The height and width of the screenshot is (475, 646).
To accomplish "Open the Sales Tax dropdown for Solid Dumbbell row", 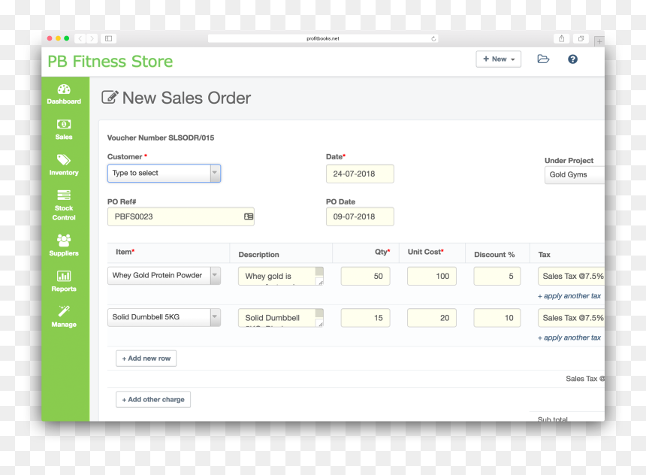I will pos(571,318).
